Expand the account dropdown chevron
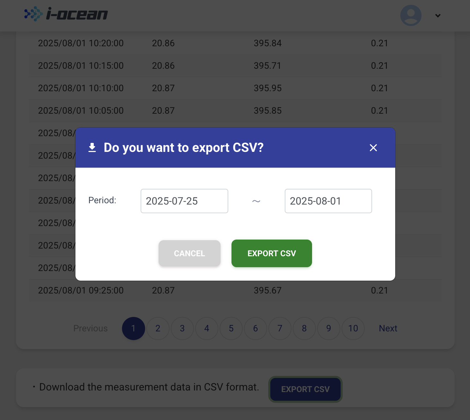 (438, 15)
